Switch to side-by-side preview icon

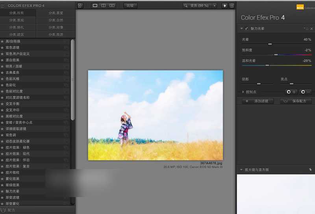point(112,6)
